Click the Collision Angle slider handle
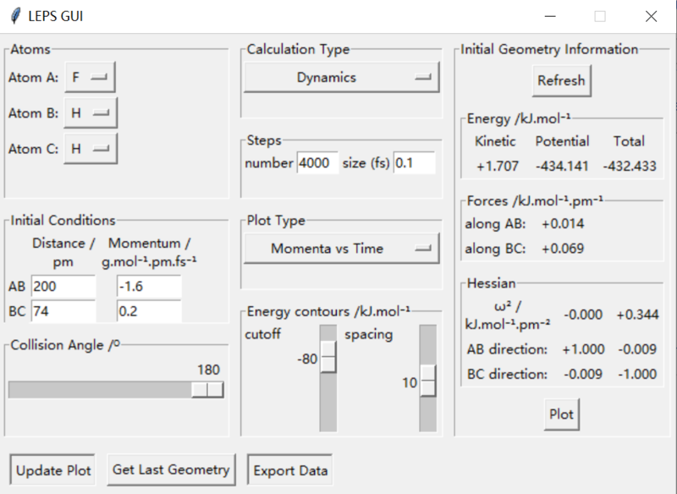 tap(207, 389)
